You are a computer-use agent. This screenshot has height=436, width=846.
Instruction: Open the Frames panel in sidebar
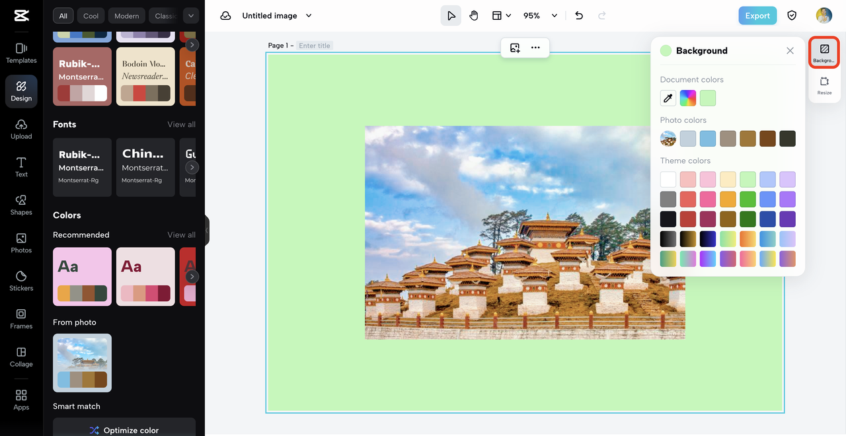pyautogui.click(x=21, y=318)
